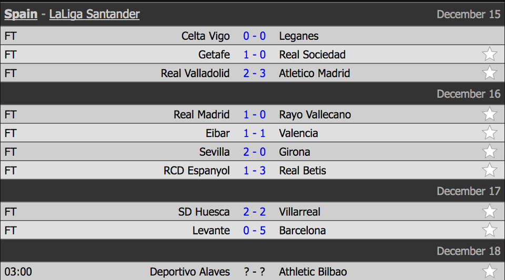
Task: Select the Barcelona team name
Action: tap(302, 231)
